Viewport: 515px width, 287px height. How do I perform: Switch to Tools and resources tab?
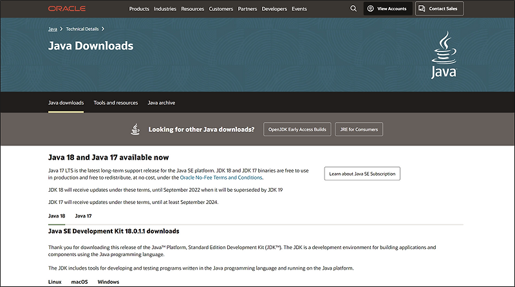pos(116,103)
